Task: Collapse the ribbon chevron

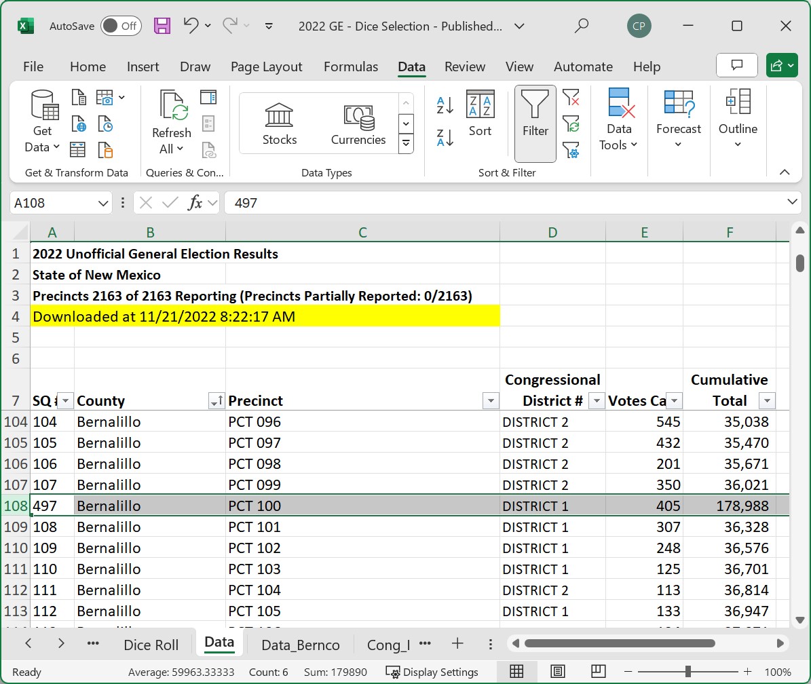Action: point(784,172)
